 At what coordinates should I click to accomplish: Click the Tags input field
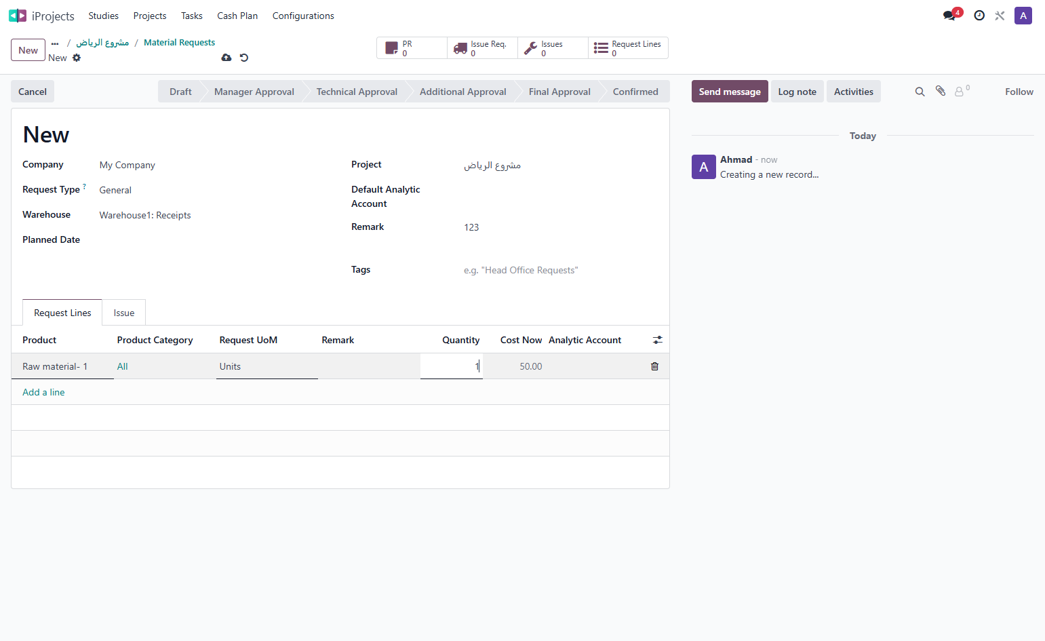click(x=561, y=270)
